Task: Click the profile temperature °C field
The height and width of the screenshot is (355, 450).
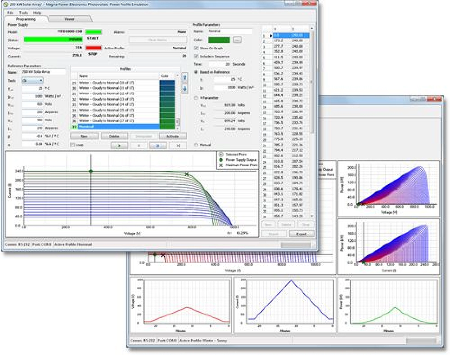Action: [225, 80]
